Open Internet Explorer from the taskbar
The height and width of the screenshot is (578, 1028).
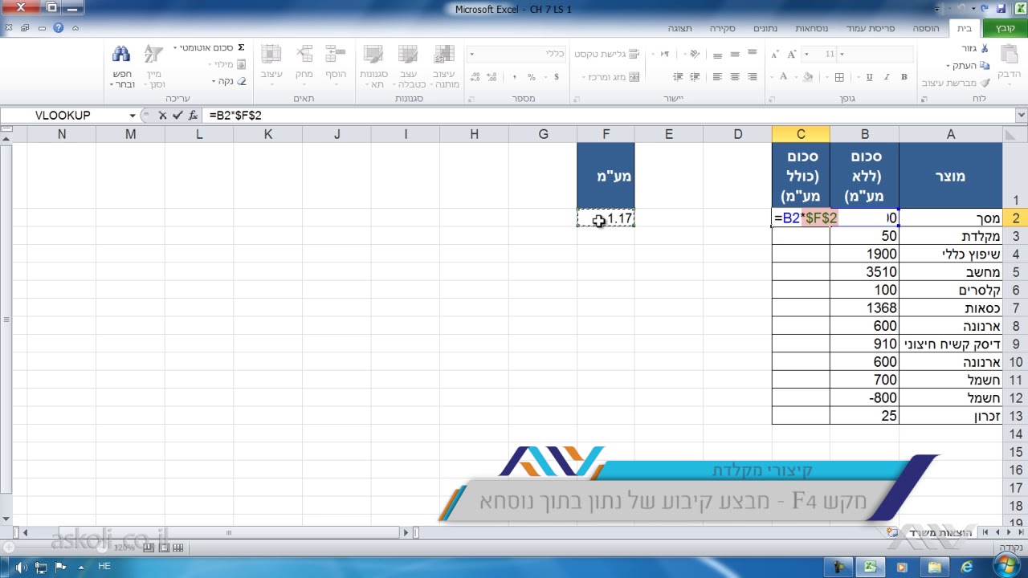pyautogui.click(x=966, y=567)
